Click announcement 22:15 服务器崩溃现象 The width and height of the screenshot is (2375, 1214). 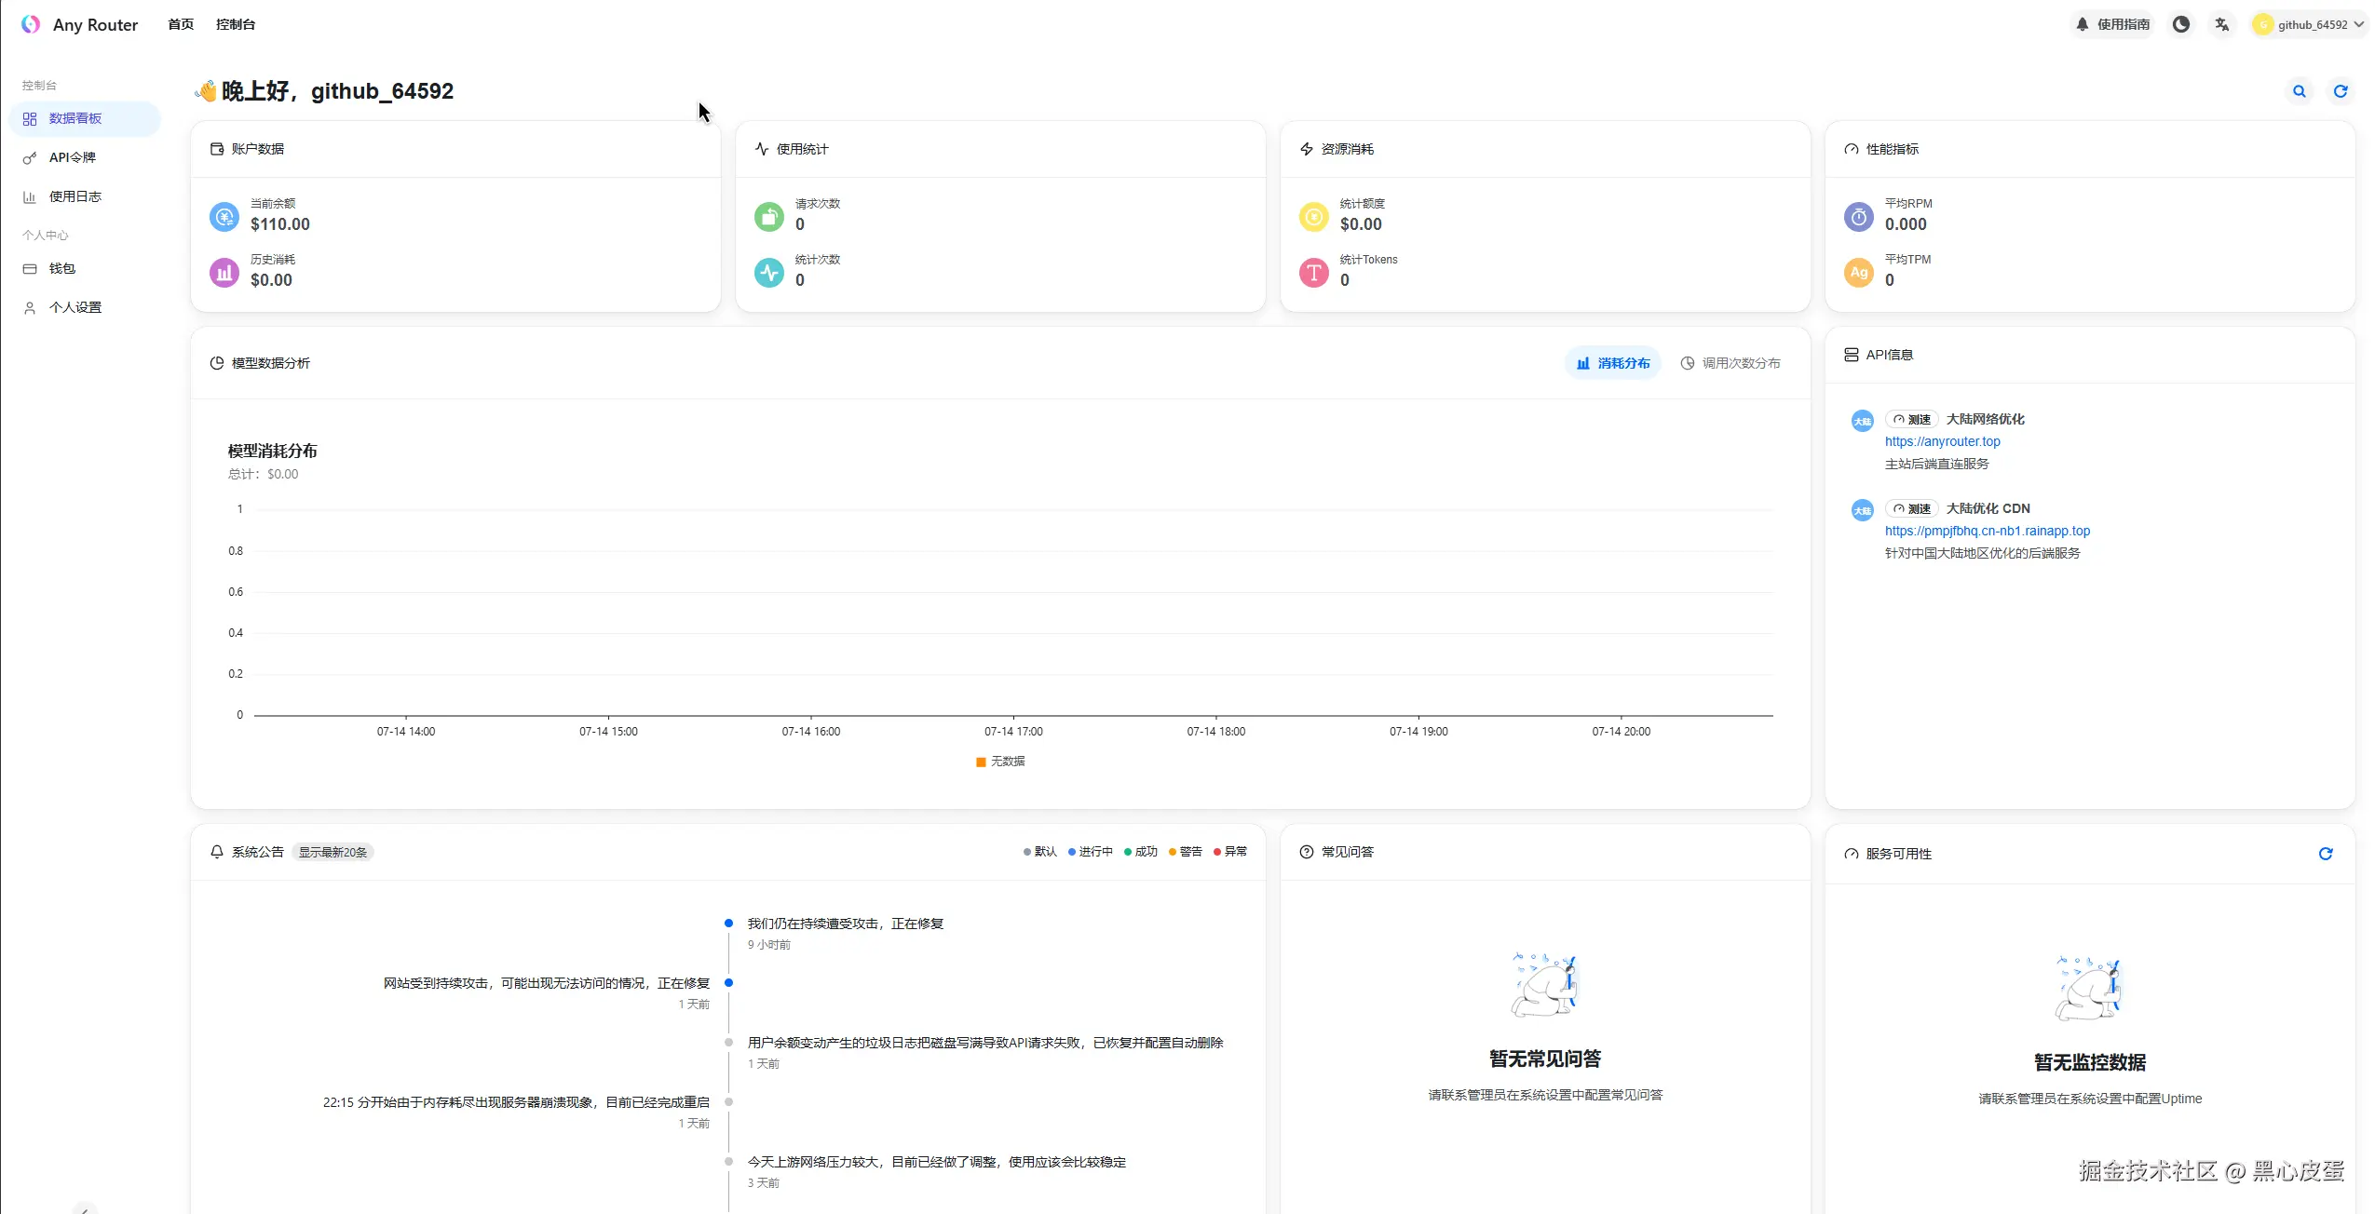coord(516,1102)
